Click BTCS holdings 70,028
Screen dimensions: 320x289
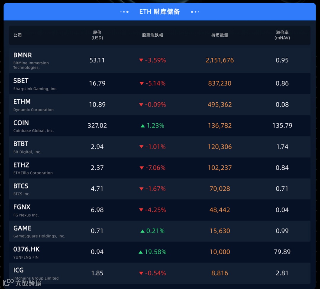pyautogui.click(x=220, y=188)
